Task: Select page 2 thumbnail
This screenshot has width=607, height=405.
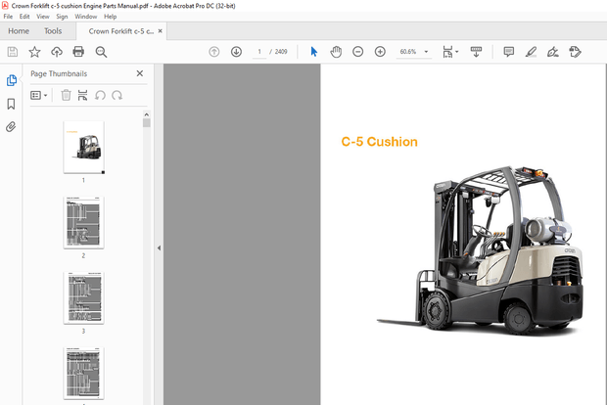Action: 83,222
